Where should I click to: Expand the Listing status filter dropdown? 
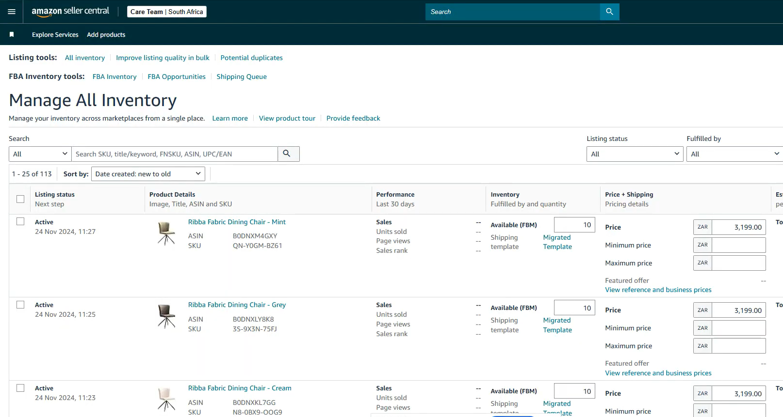pyautogui.click(x=635, y=154)
